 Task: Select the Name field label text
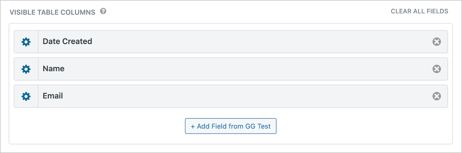point(53,69)
